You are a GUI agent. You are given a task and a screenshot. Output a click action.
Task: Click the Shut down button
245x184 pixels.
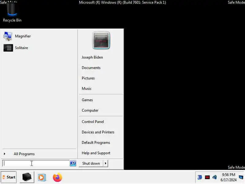91,163
